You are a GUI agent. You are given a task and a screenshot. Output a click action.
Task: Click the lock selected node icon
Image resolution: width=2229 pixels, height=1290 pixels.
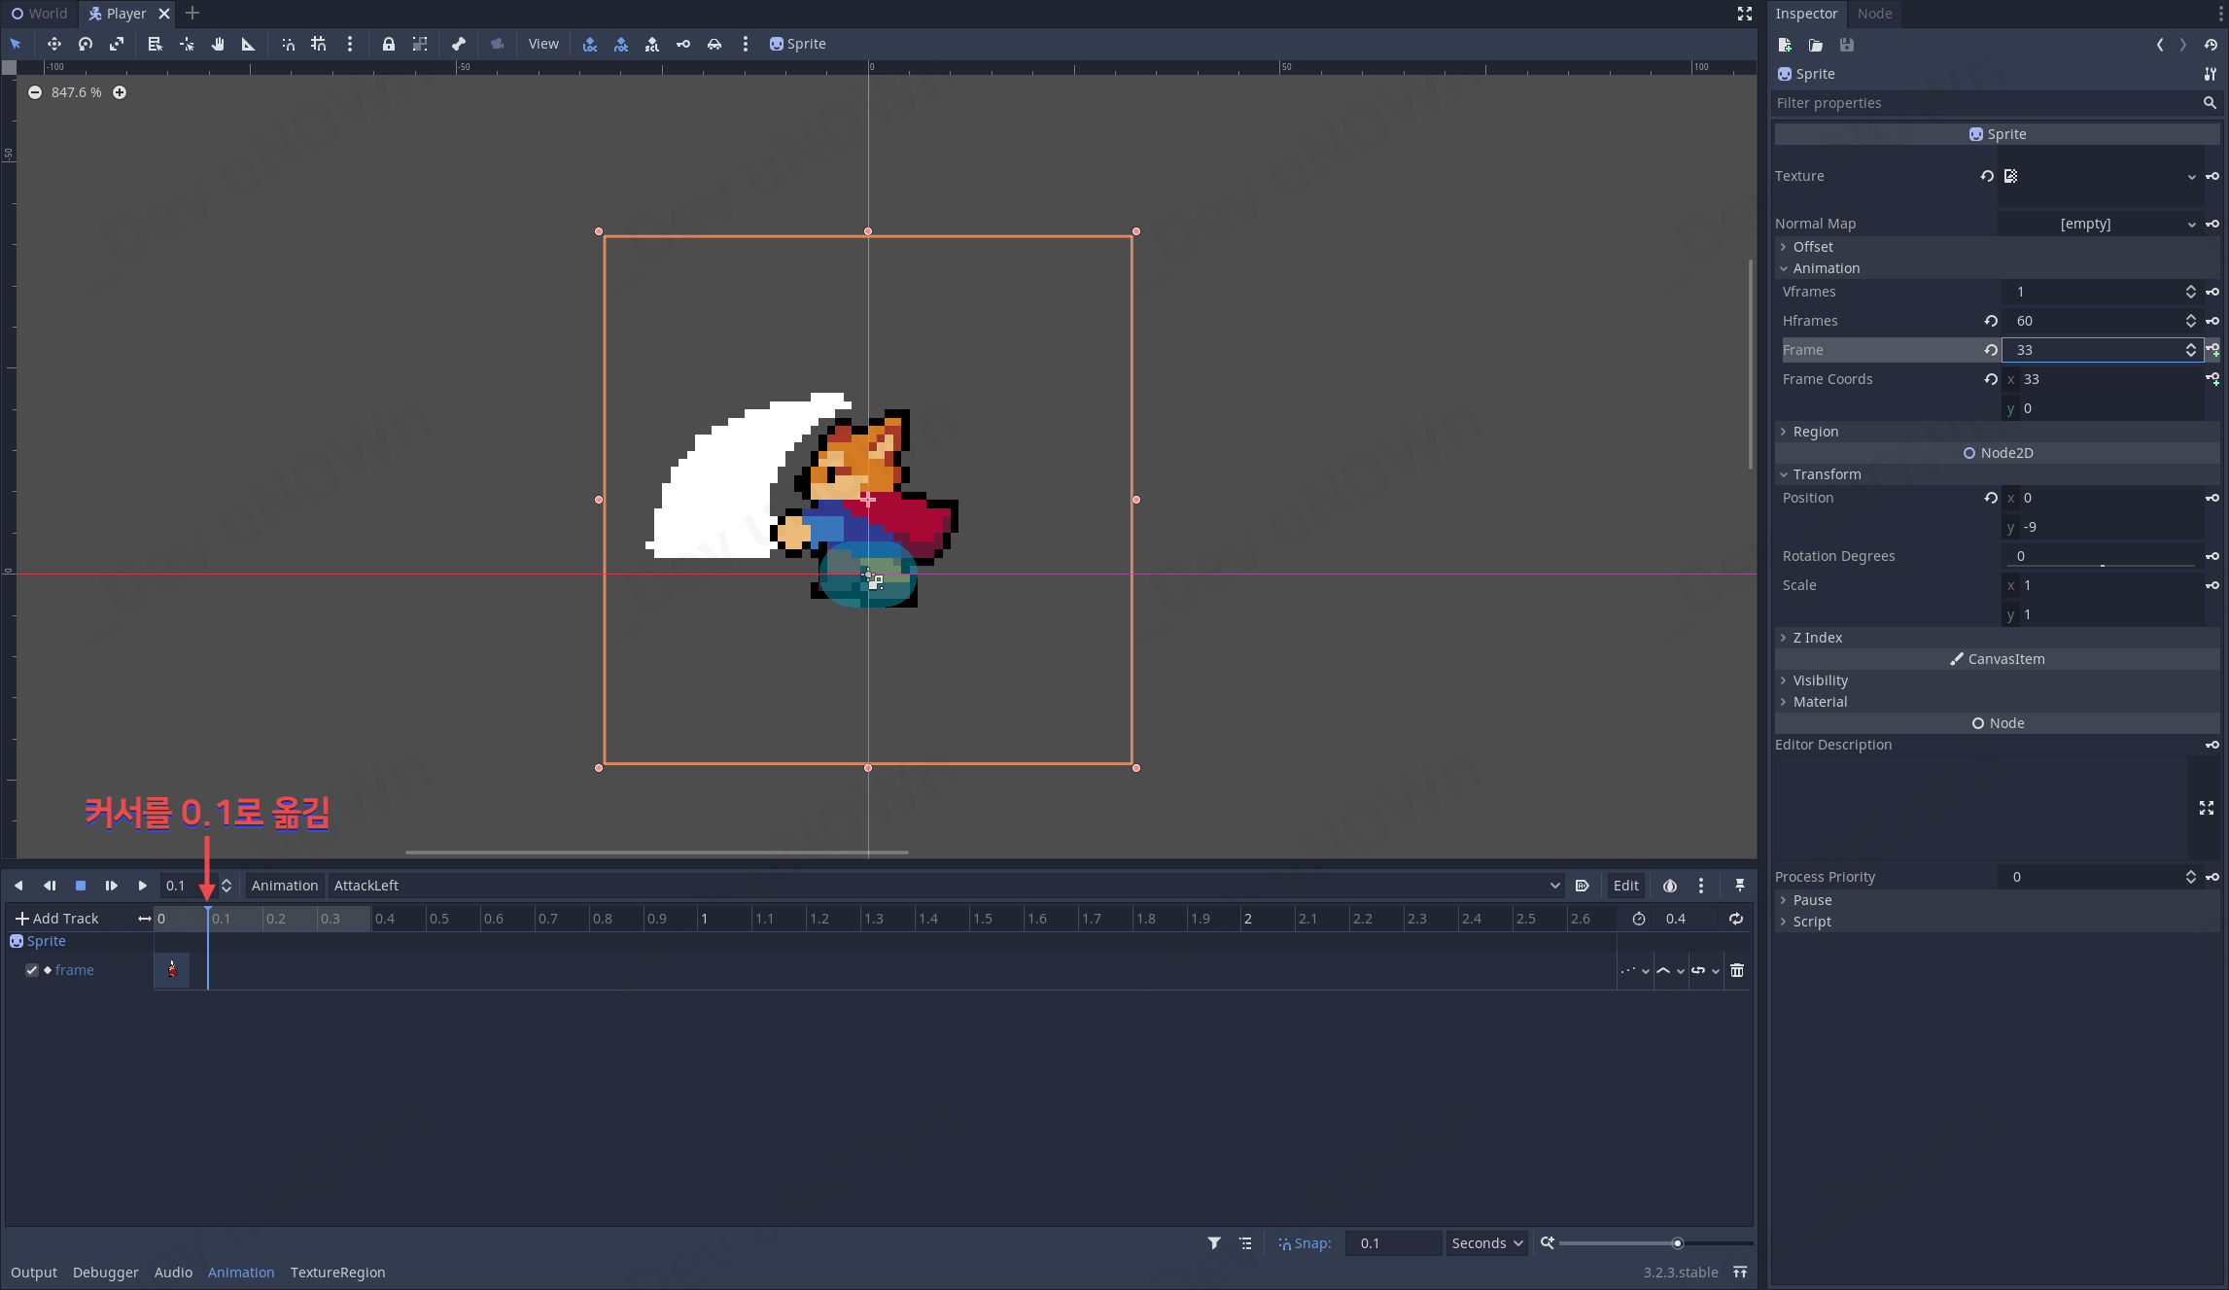click(388, 44)
